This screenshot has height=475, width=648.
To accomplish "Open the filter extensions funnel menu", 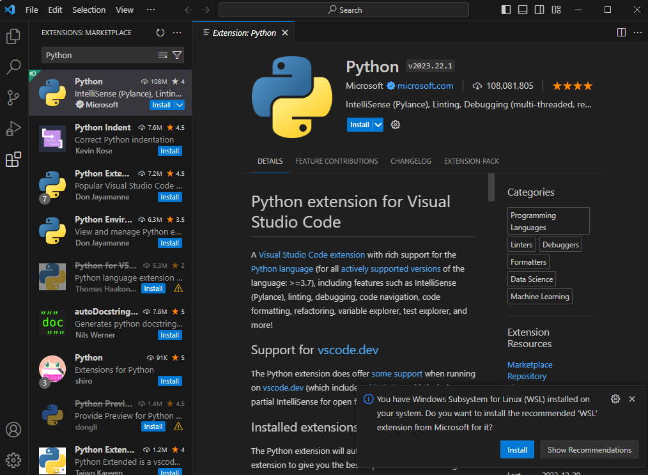I will point(177,56).
